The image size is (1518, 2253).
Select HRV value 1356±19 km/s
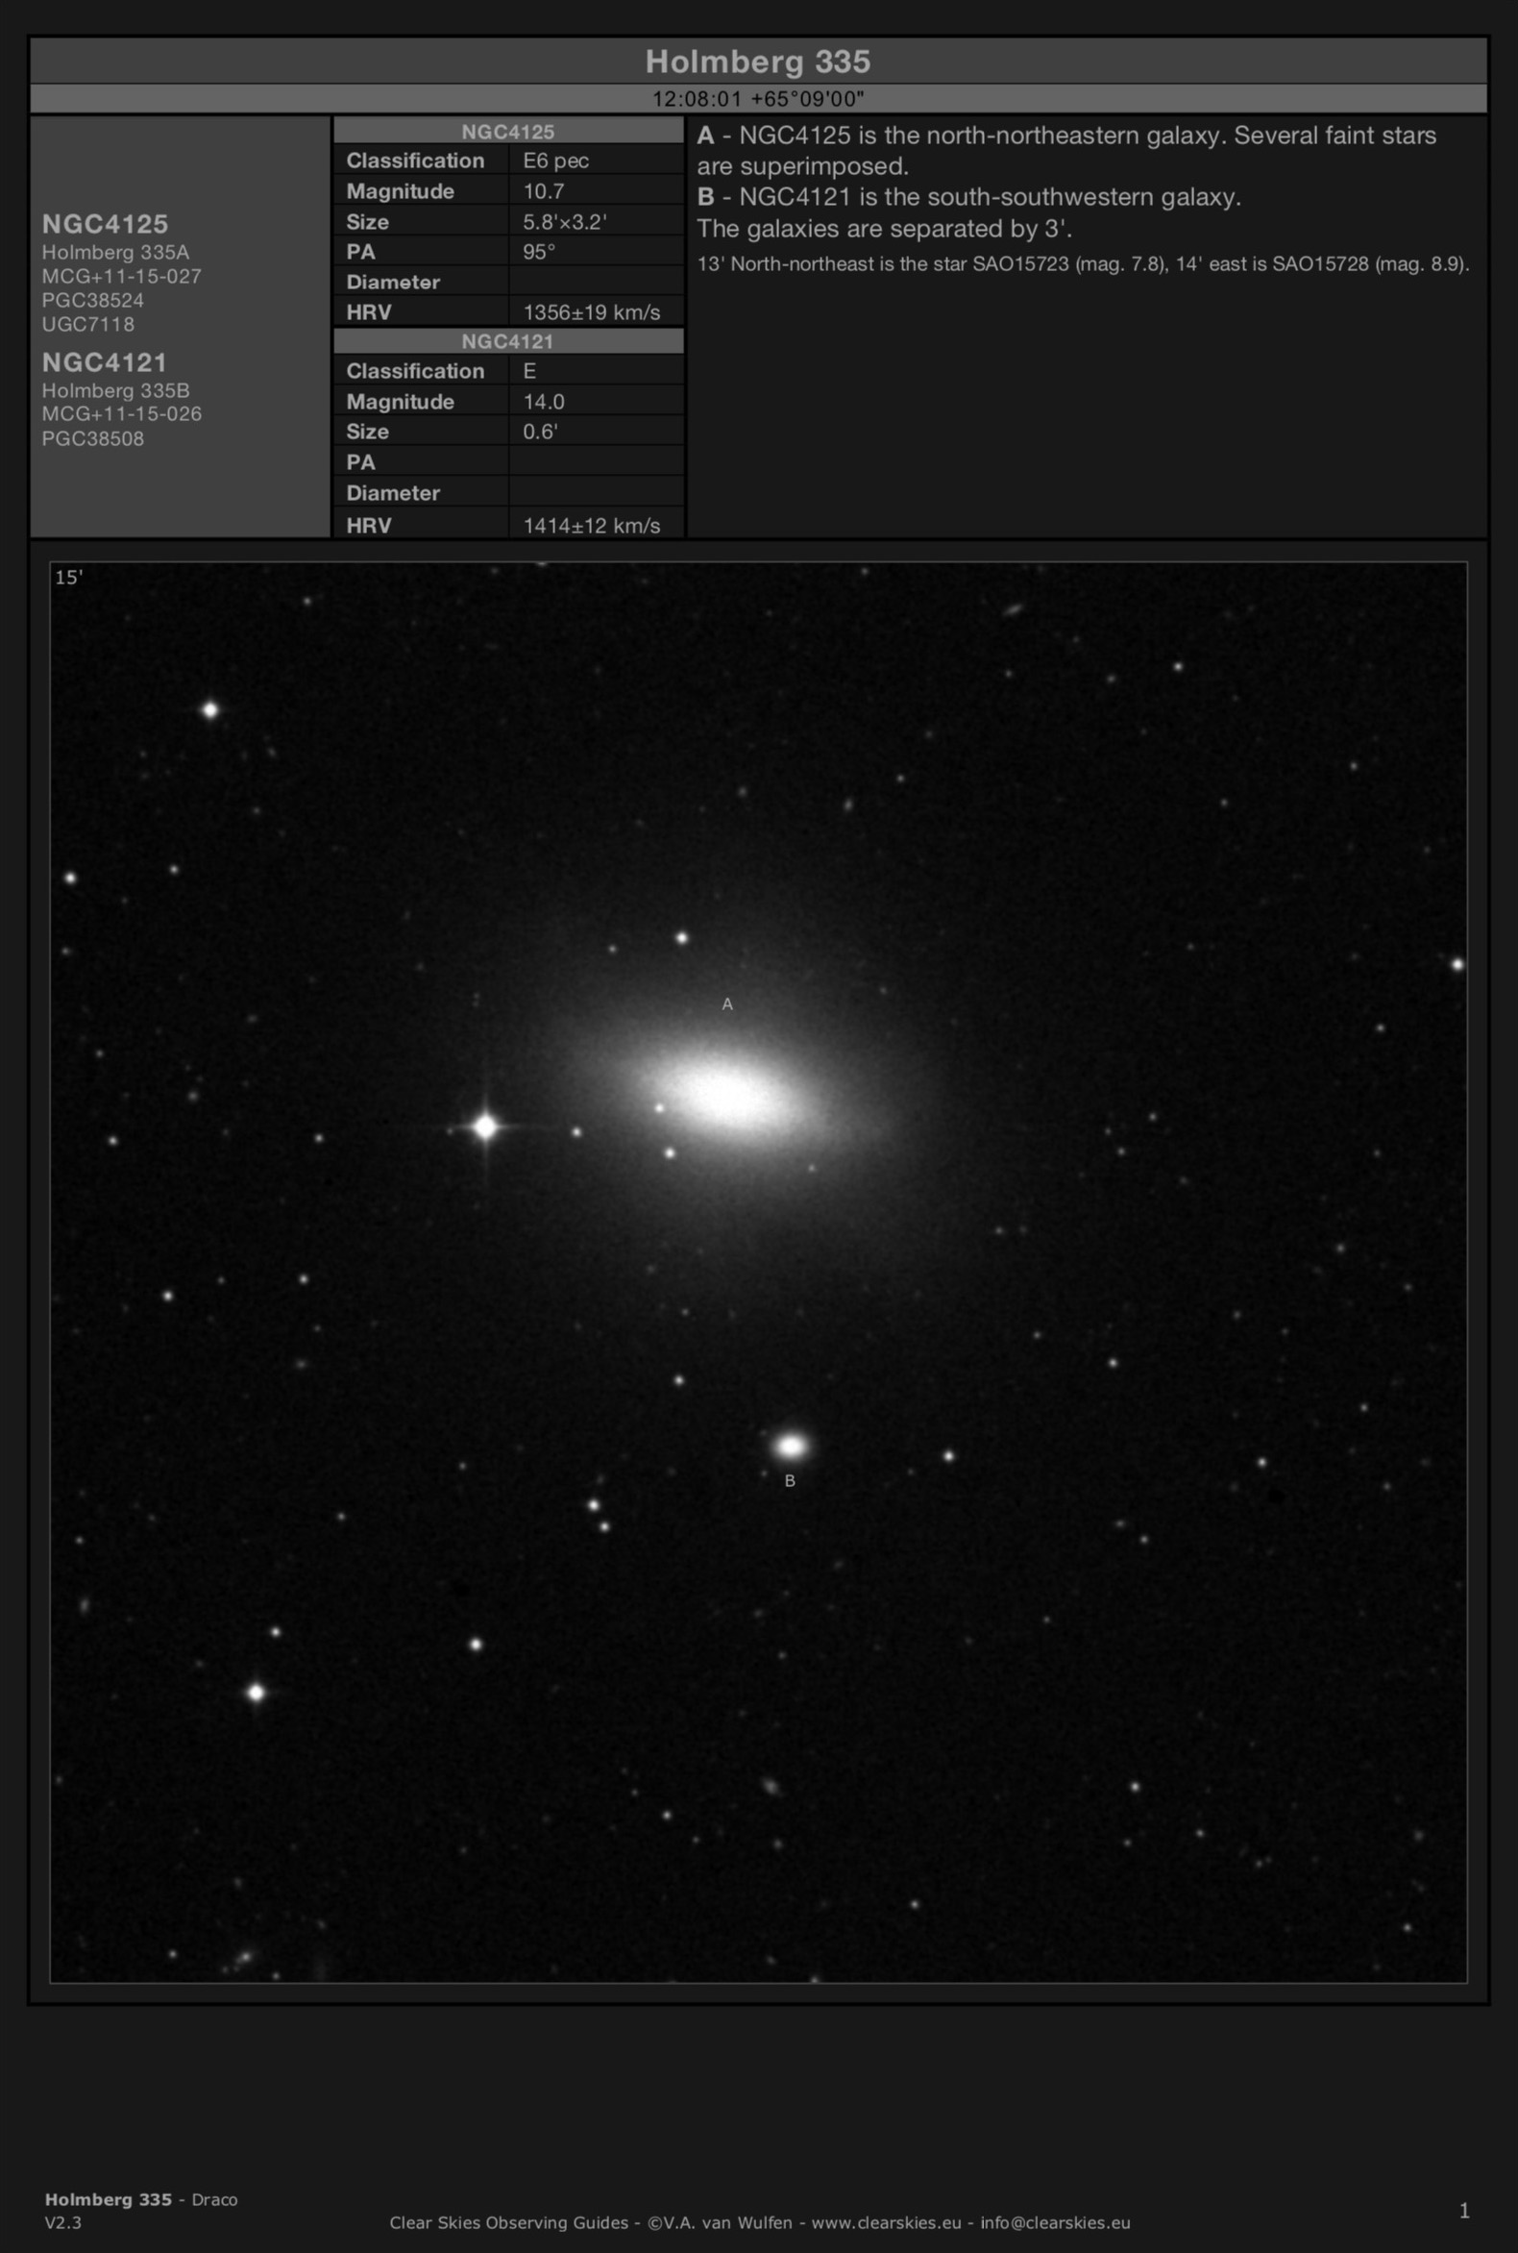pyautogui.click(x=592, y=312)
